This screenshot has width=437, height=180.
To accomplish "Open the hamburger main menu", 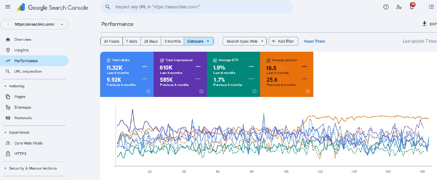I will (x=8, y=7).
